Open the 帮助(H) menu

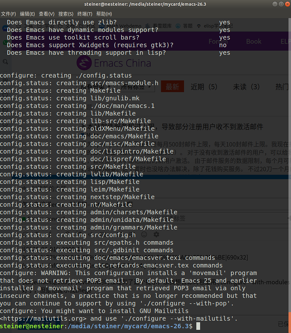(x=104, y=14)
